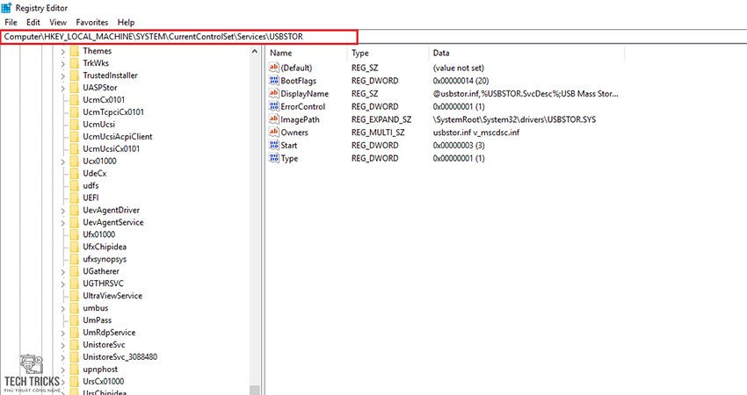Viewport: 747px width, 395px height.
Task: Select the Owners multi-string value icon
Action: [273, 132]
